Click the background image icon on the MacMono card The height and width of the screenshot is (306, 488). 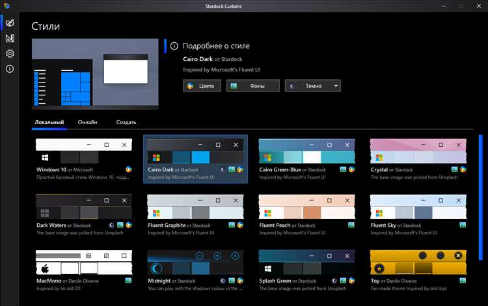(128, 281)
